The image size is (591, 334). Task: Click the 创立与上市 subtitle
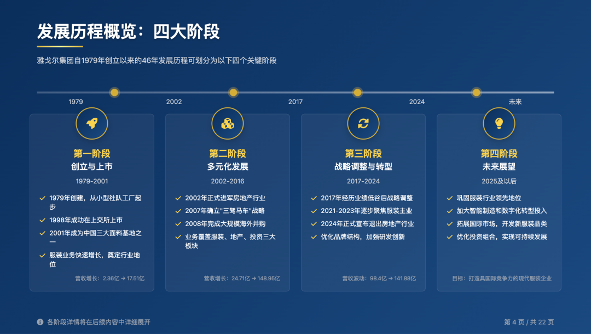92,166
